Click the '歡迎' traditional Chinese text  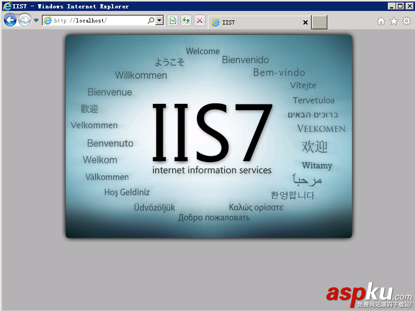(90, 109)
